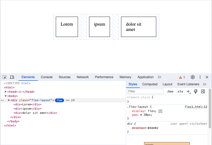212x145 pixels.
Task: Click the warning issues counter icon
Action: pyautogui.click(x=182, y=77)
